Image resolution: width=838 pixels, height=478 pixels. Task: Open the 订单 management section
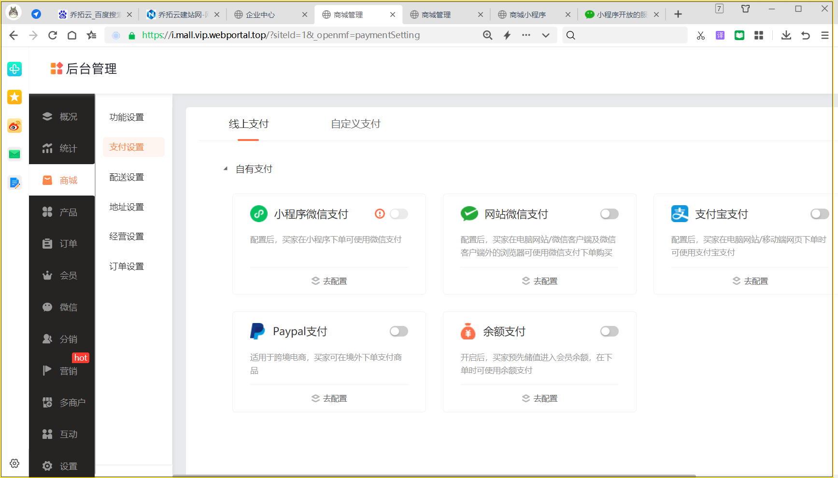click(62, 243)
